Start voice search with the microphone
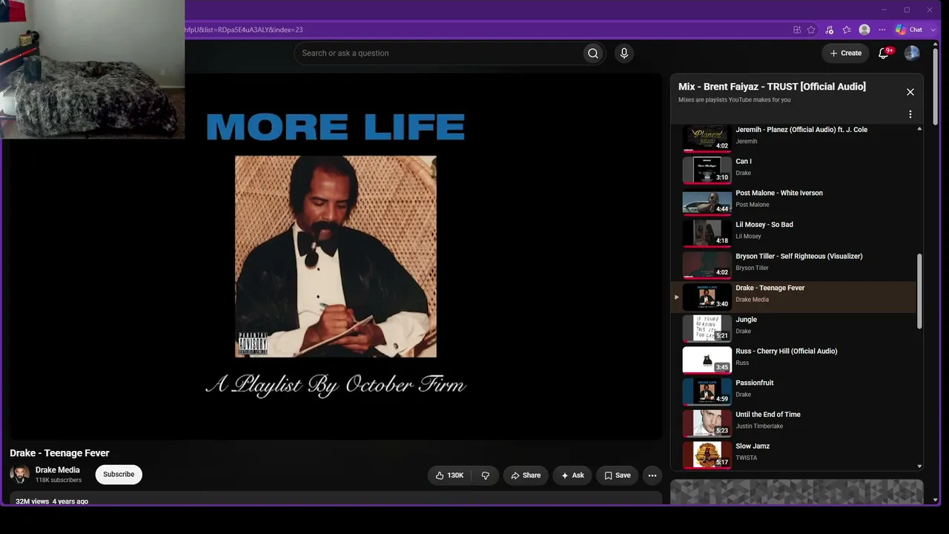 [x=624, y=53]
